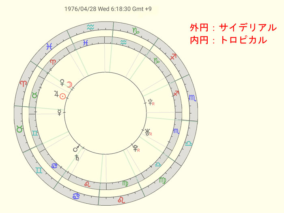The height and width of the screenshot is (213, 284).
Task: Click the retrograde Neptune symbol
Action: pyautogui.click(x=151, y=102)
